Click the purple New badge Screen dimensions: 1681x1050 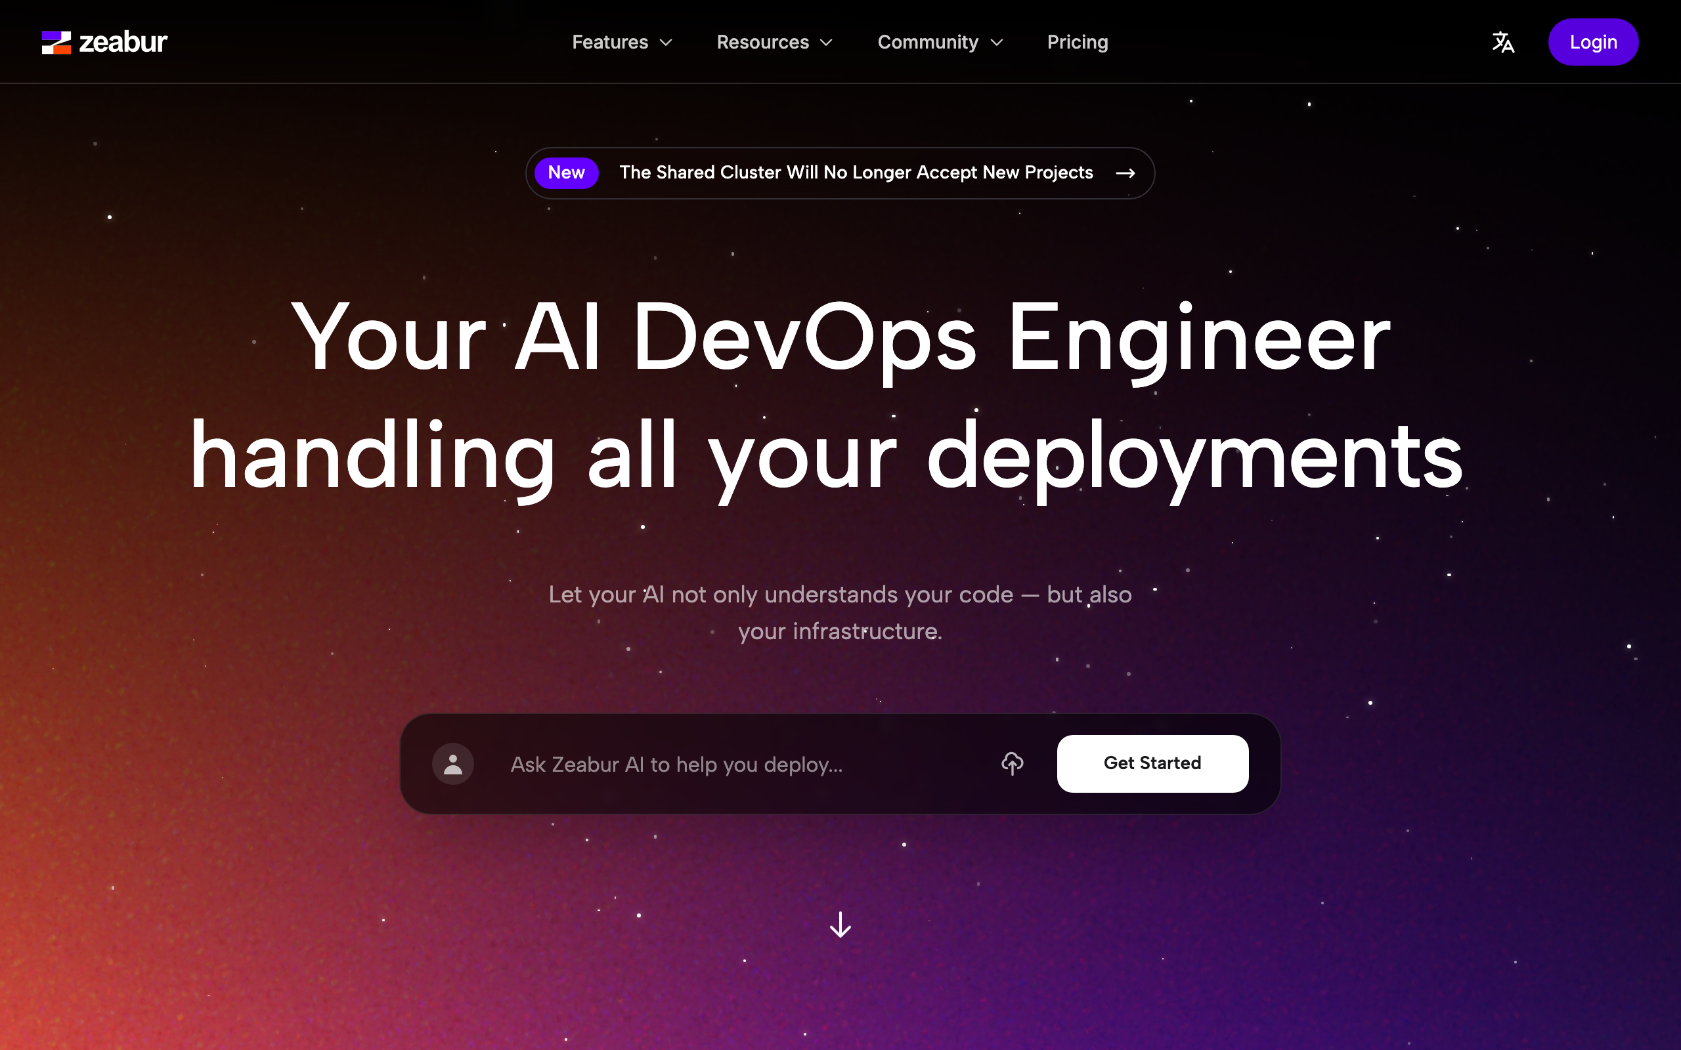(566, 173)
